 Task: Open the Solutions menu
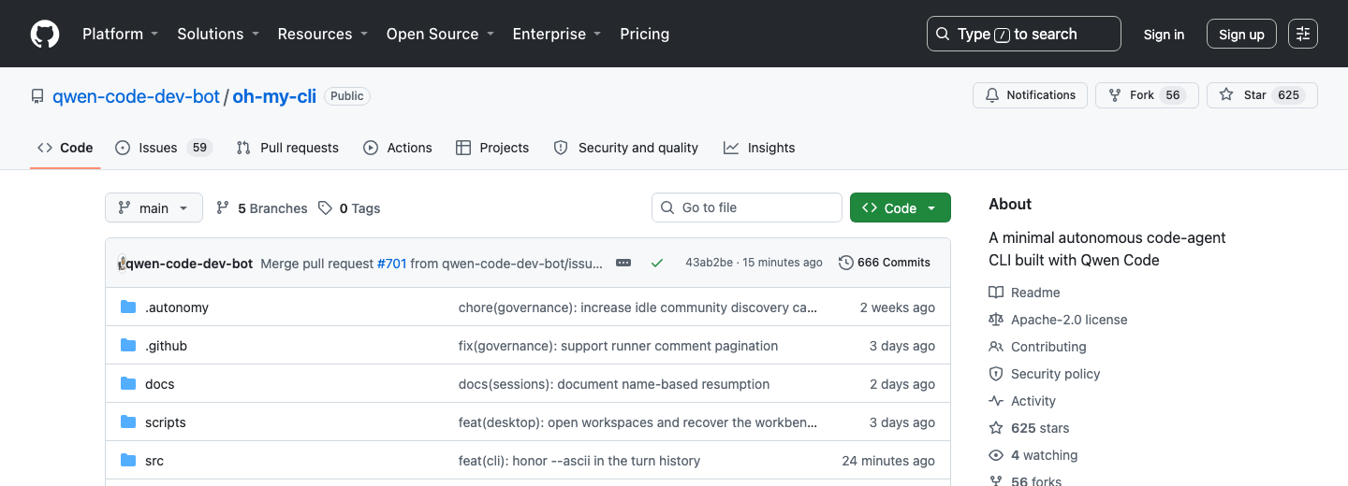[x=217, y=34]
